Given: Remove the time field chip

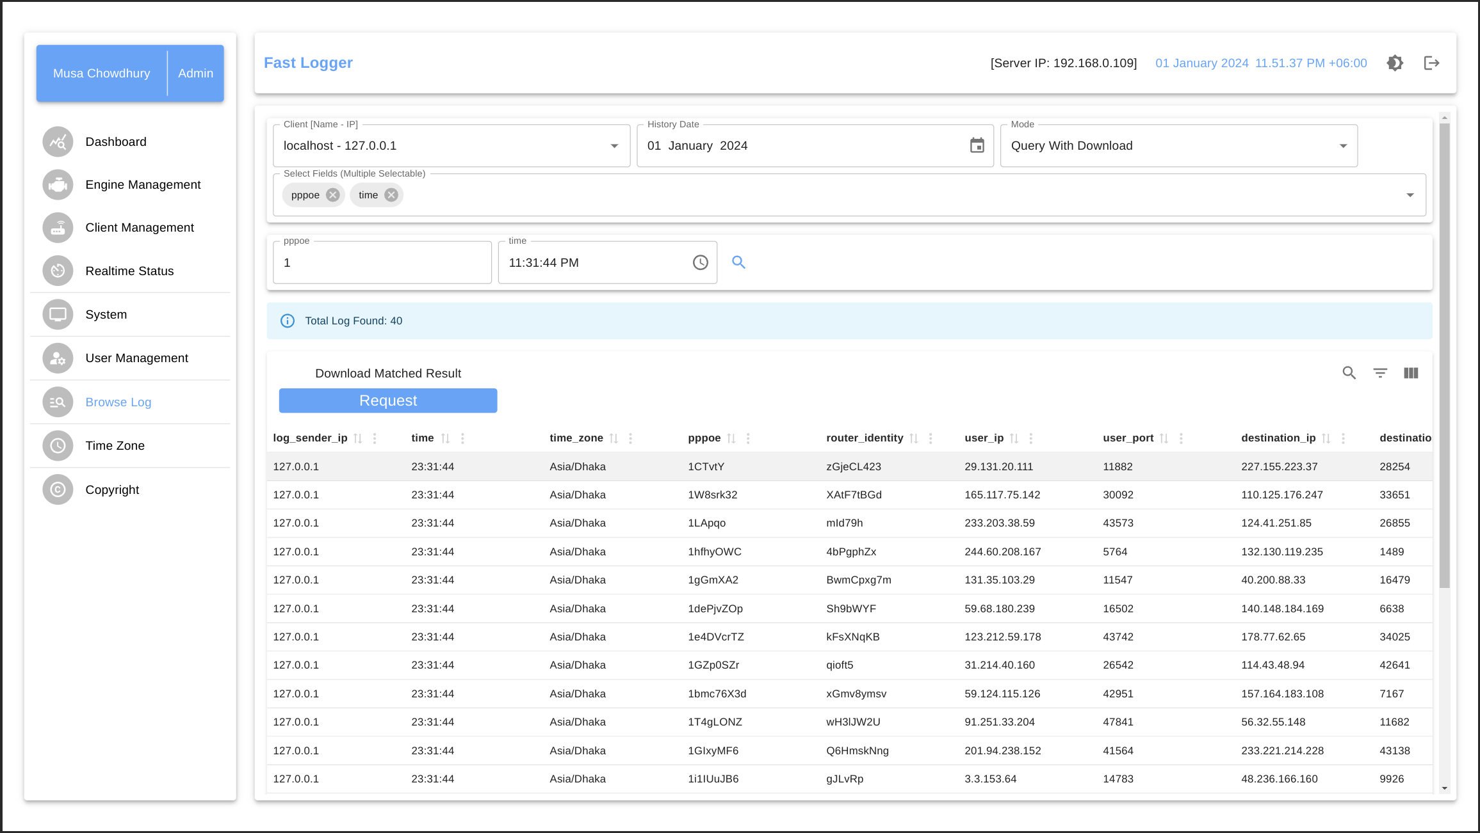Looking at the screenshot, I should [391, 195].
